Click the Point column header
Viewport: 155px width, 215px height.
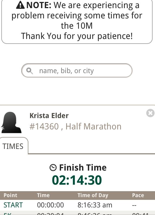(10, 195)
